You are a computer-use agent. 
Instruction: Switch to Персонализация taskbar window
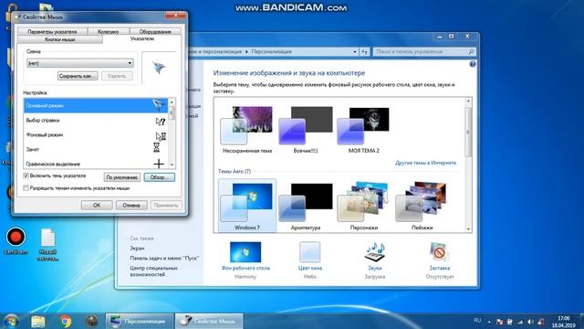click(139, 321)
